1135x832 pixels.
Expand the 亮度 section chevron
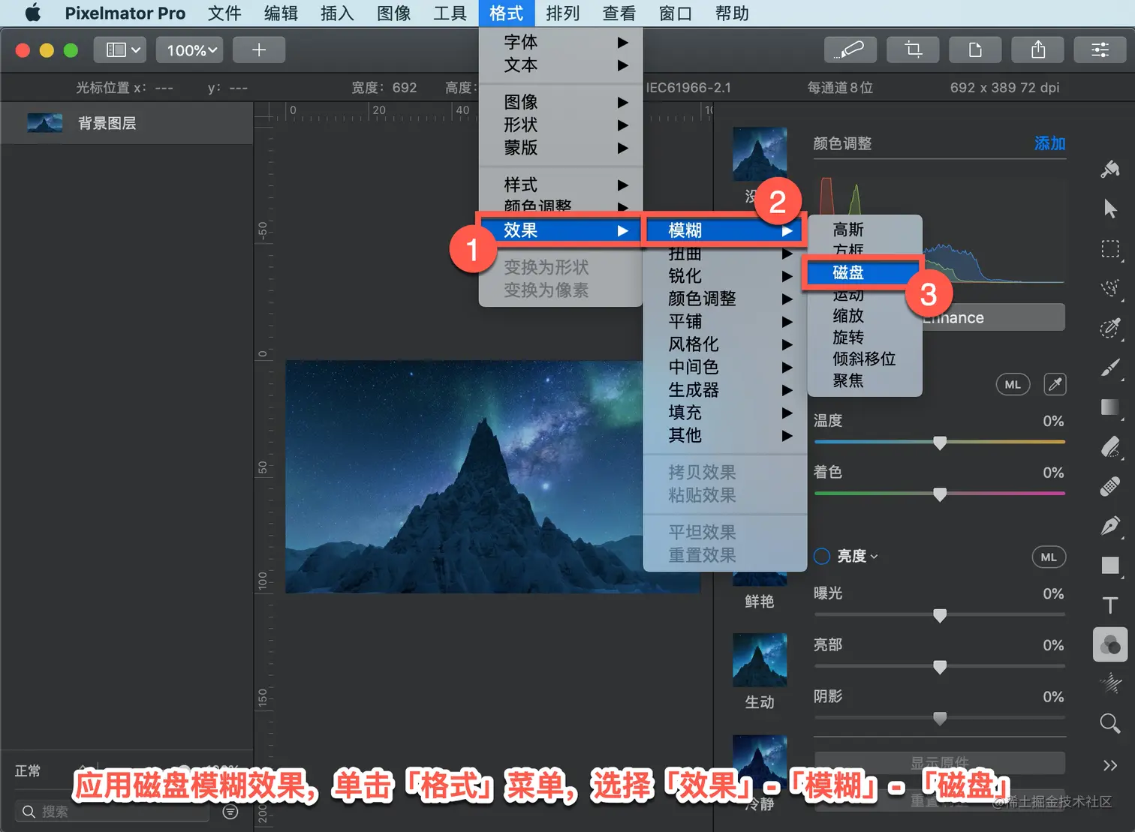tap(875, 557)
